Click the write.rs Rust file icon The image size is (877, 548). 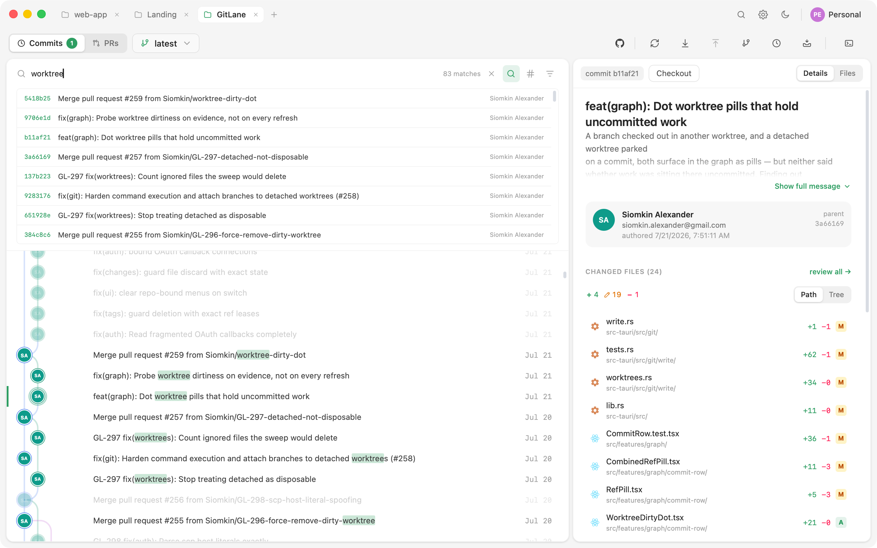[595, 326]
